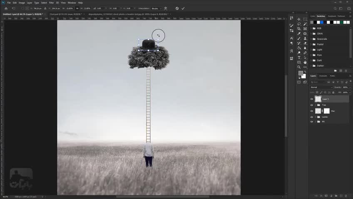Toggle lock all icon in Layers panel

[333, 92]
